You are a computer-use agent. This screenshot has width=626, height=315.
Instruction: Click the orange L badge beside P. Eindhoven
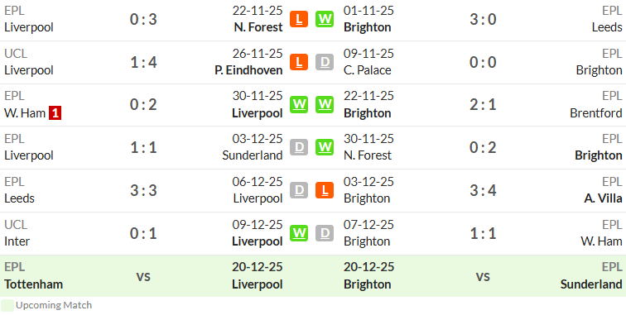[299, 62]
